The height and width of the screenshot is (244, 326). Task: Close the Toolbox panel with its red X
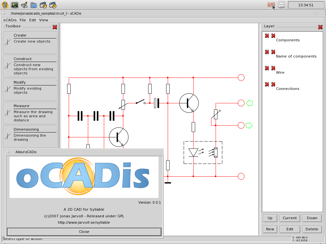tap(55, 27)
